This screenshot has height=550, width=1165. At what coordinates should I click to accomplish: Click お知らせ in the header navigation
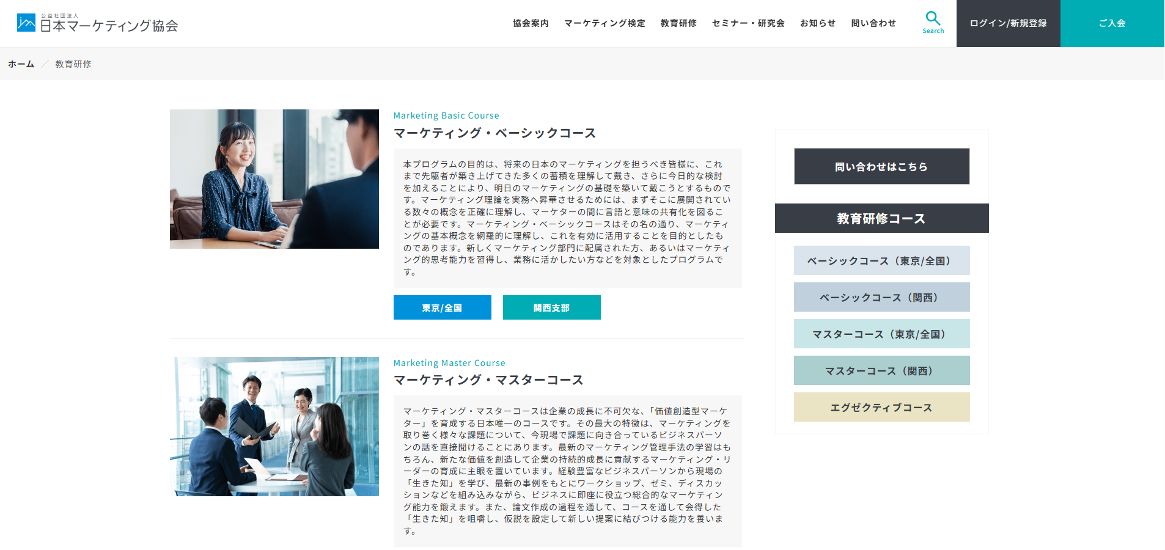(818, 23)
